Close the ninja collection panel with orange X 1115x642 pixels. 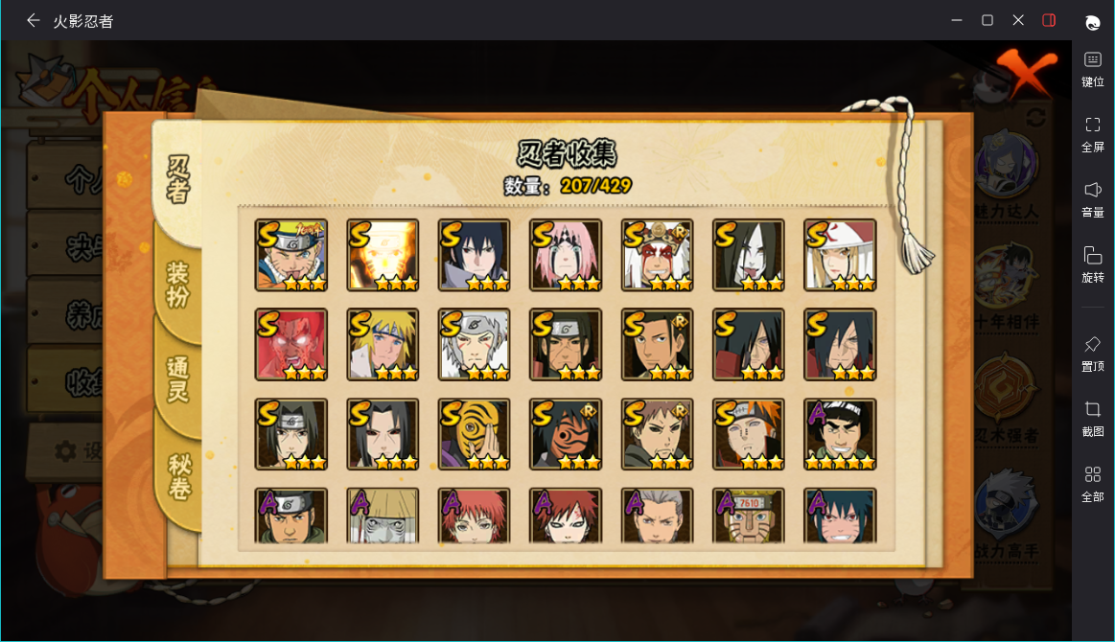click(x=1024, y=73)
